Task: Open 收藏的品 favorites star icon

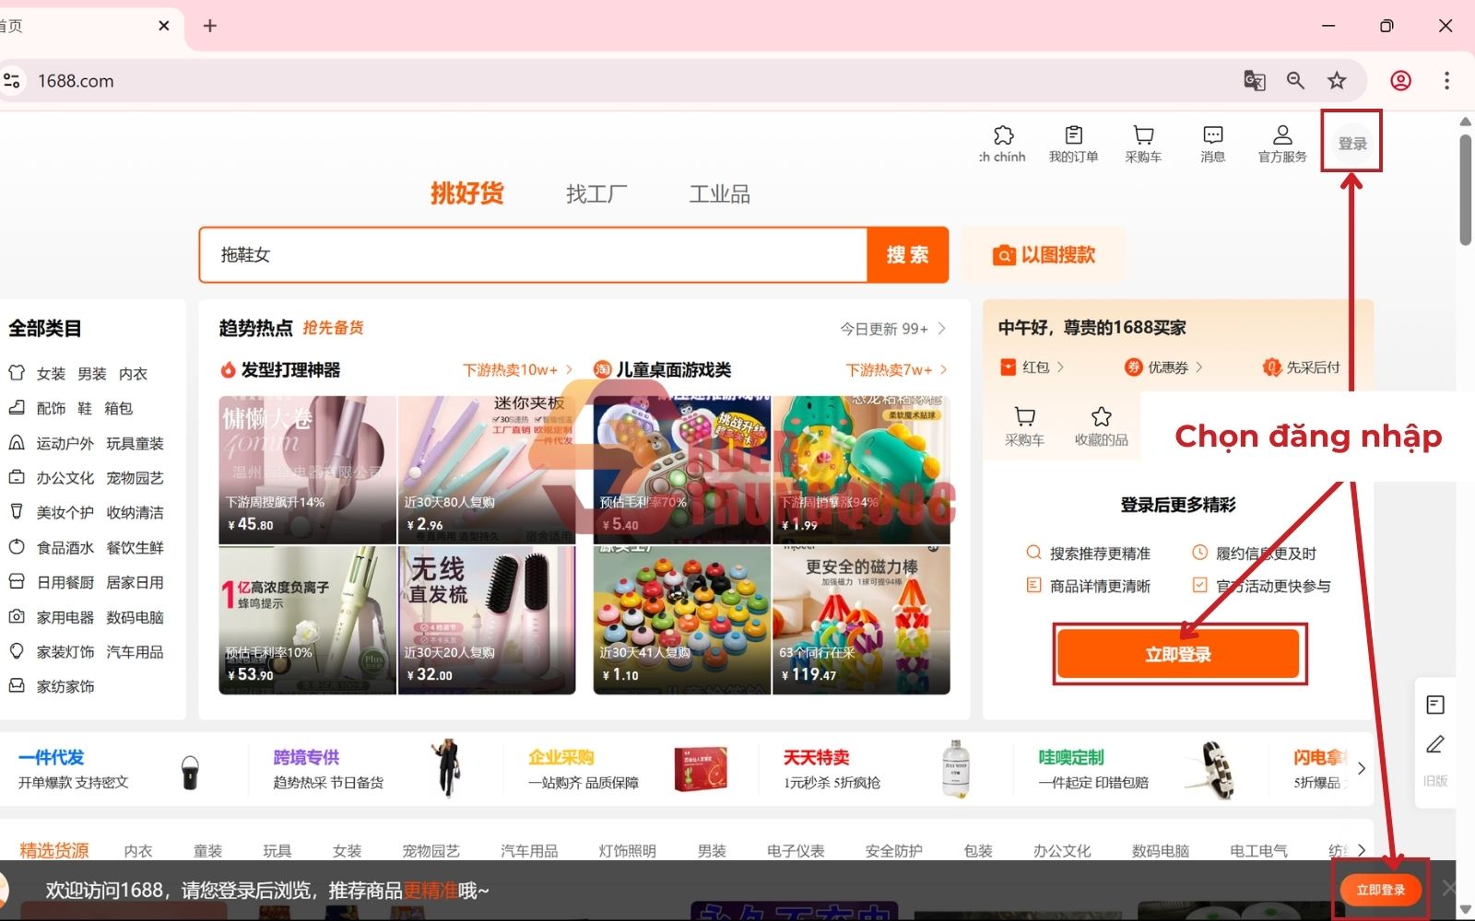Action: pos(1101,416)
